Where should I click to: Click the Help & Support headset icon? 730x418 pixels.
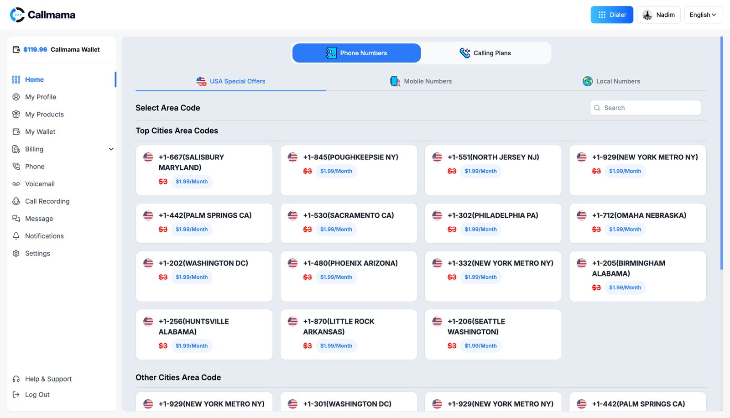(16, 379)
